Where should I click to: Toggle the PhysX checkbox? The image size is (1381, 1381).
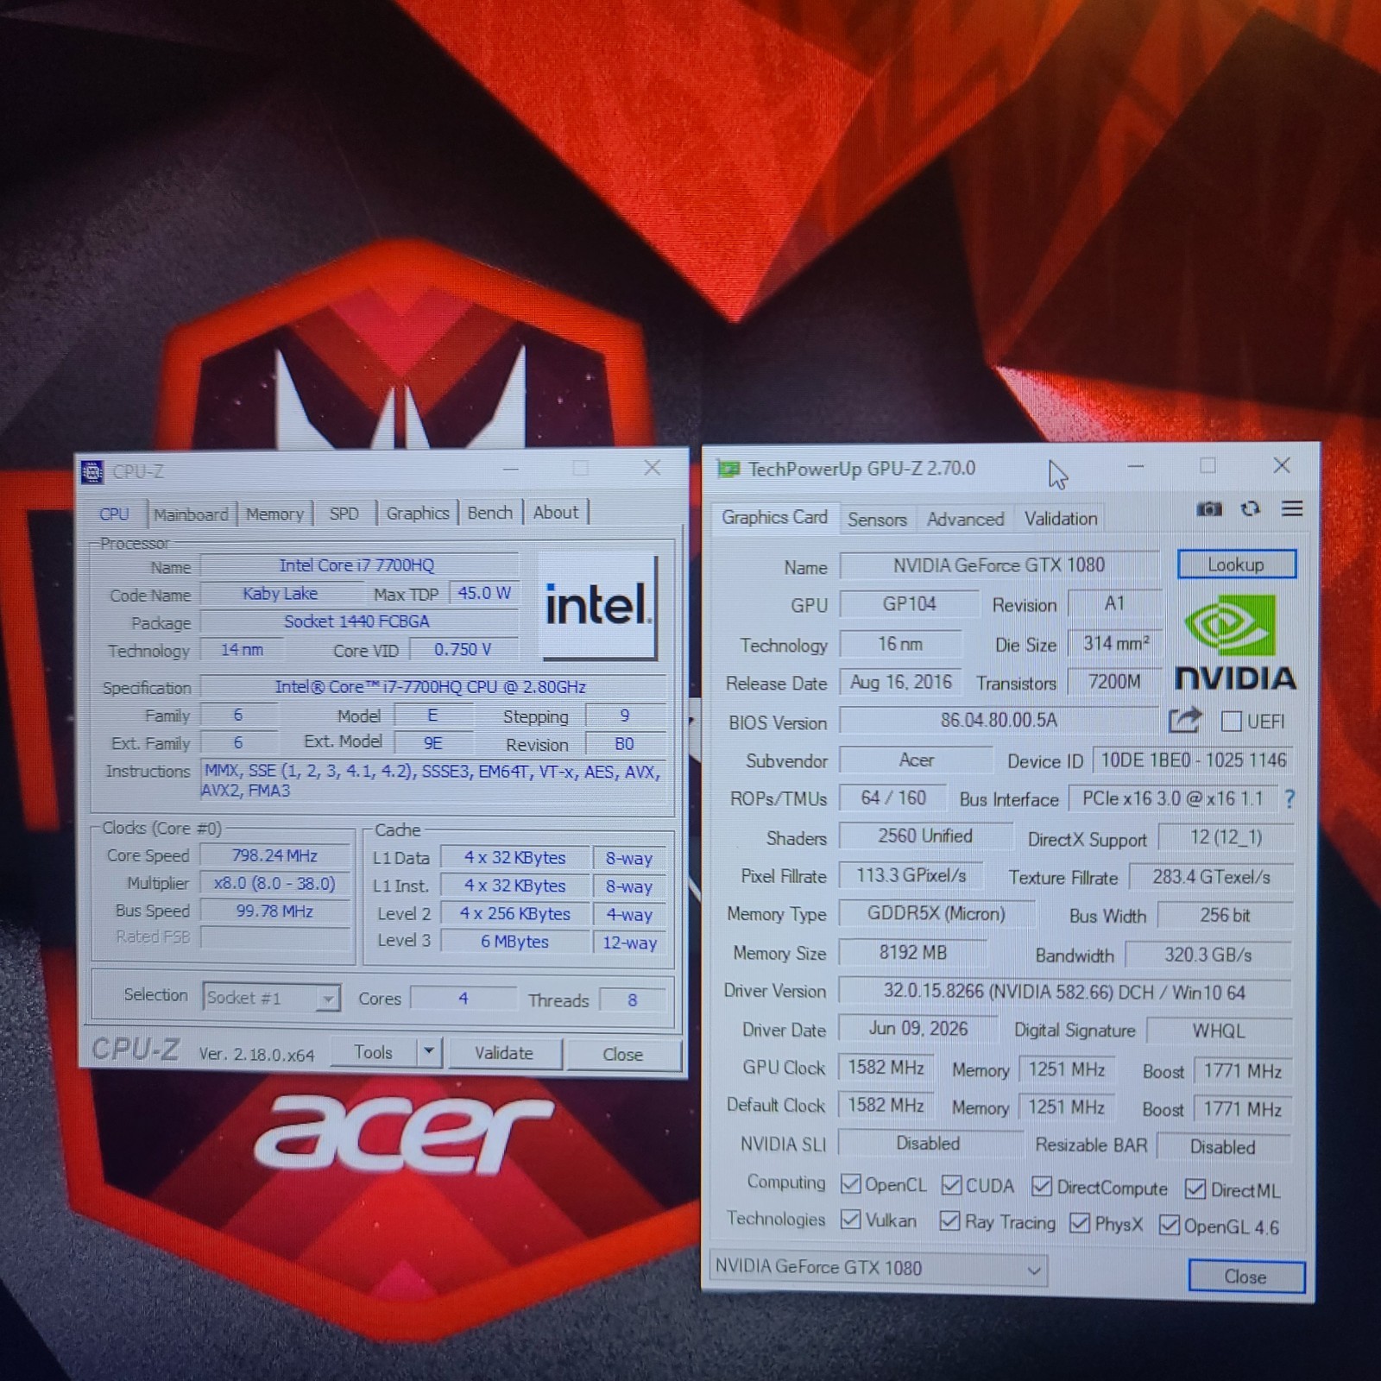[x=1079, y=1222]
